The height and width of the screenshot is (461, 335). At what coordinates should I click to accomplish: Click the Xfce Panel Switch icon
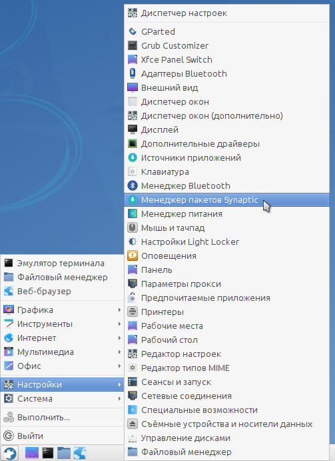point(133,59)
